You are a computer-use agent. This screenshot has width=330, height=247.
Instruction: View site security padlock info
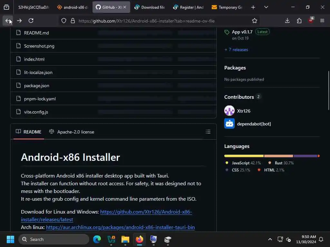[73, 21]
